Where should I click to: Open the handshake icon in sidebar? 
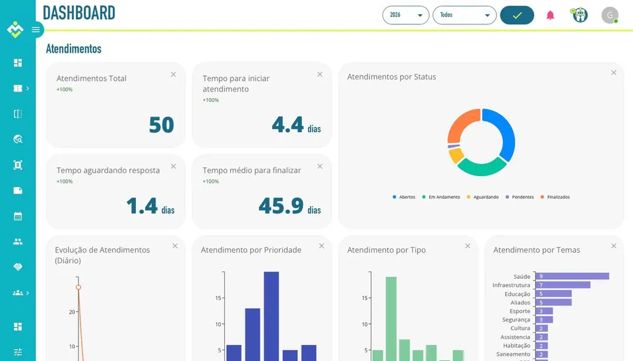[18, 267]
